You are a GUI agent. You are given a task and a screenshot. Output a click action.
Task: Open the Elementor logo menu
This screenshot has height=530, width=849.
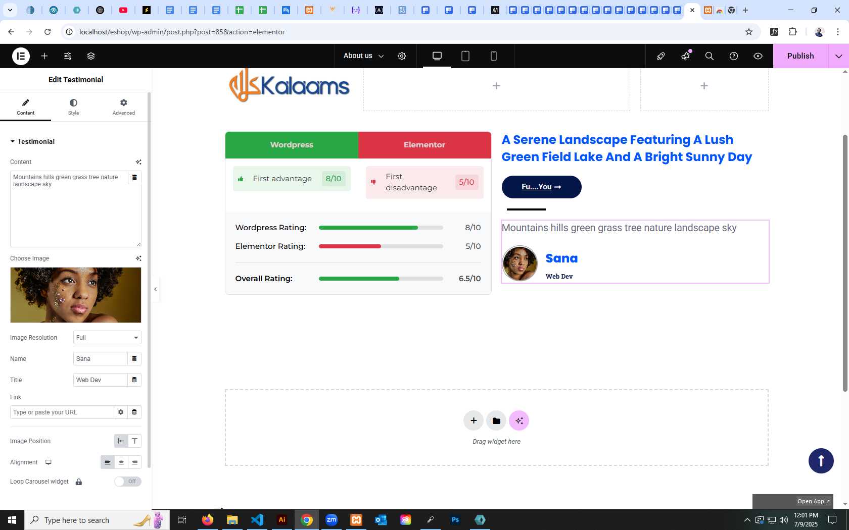tap(21, 56)
